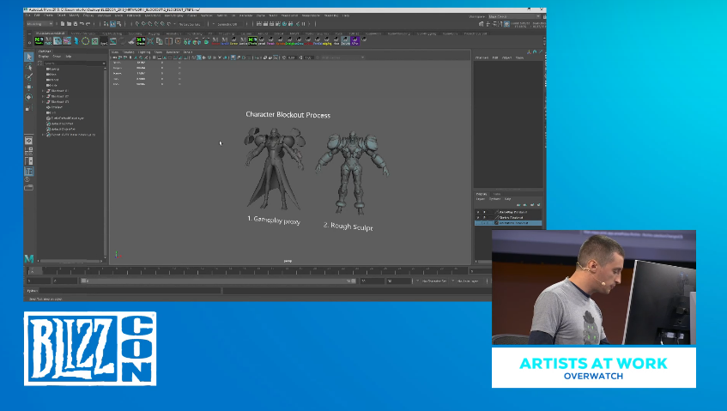Expand Blockout_02 in the Outliner
The width and height of the screenshot is (727, 411).
pyautogui.click(x=43, y=96)
